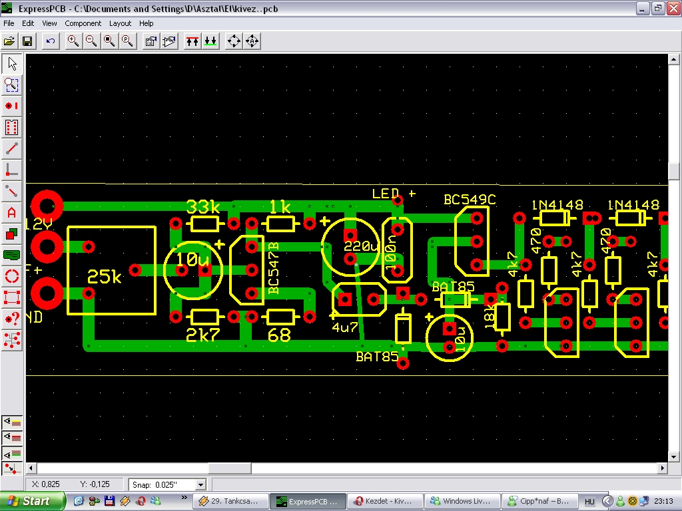Zoom in using the plus magnifier
This screenshot has height=511, width=682.
click(x=73, y=41)
